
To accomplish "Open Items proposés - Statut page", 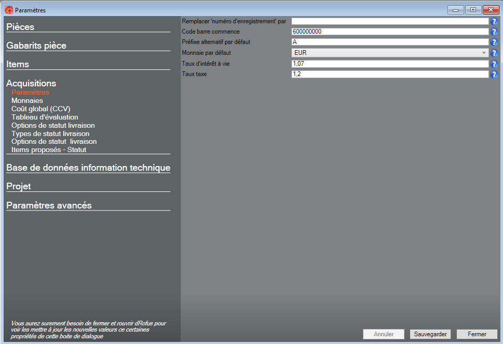I will click(49, 149).
